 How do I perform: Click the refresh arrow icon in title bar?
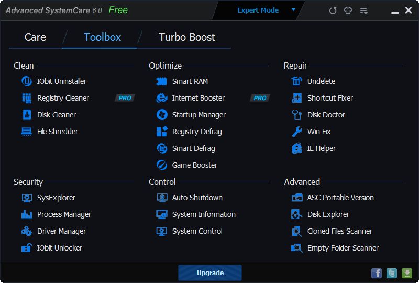(x=333, y=10)
